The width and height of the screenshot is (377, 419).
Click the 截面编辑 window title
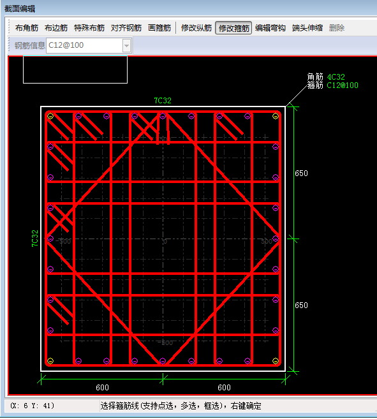click(x=20, y=9)
